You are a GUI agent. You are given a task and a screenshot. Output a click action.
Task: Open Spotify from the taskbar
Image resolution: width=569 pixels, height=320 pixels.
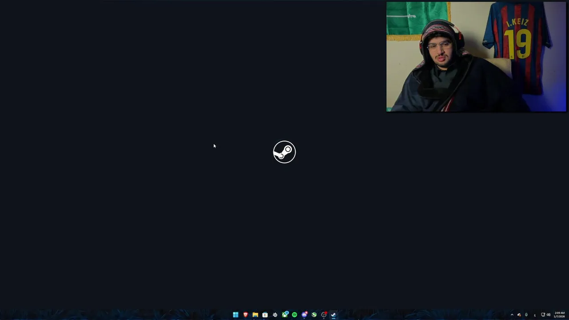[x=294, y=315]
